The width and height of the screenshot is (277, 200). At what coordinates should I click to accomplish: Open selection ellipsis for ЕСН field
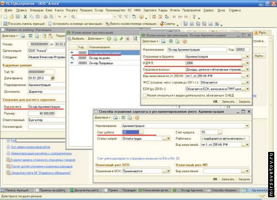point(244,89)
